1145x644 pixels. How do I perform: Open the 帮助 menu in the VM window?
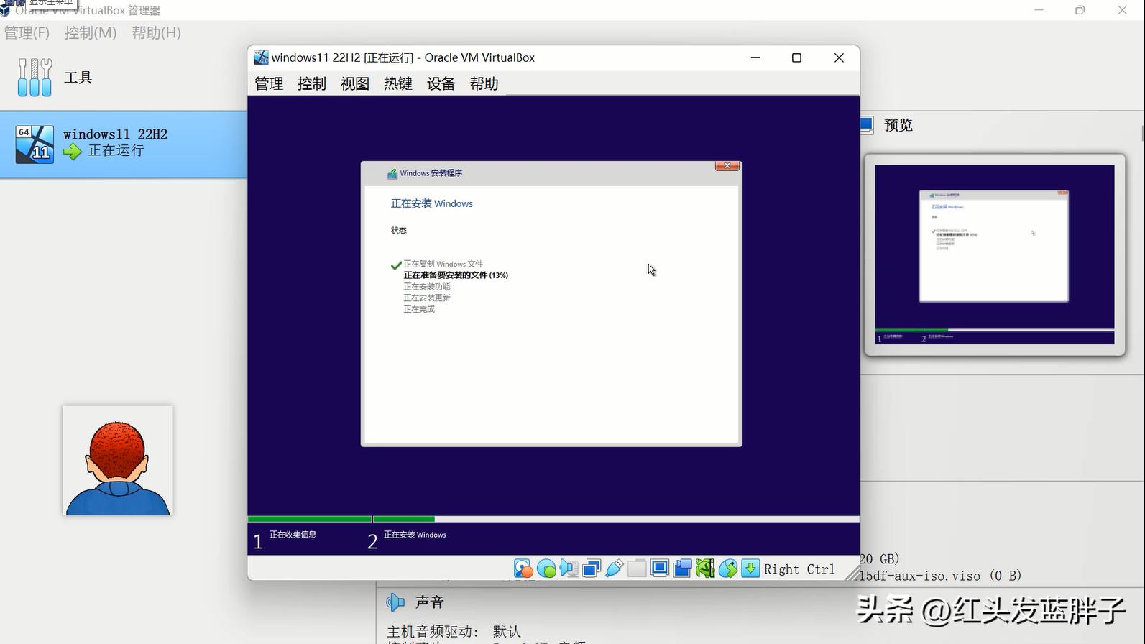pos(484,83)
